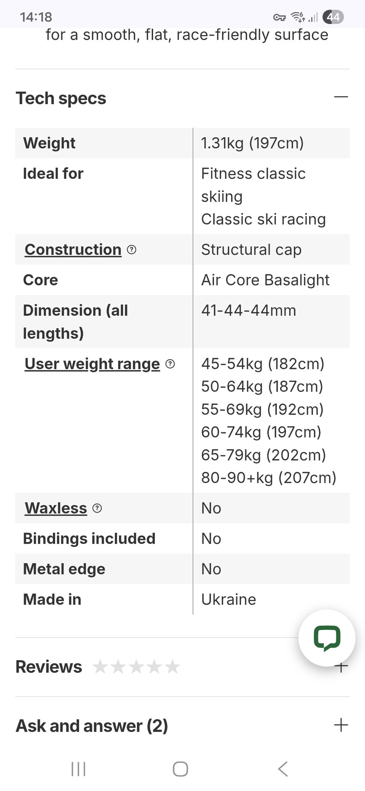Tap the Reviews heading text
Image resolution: width=365 pixels, height=791 pixels.
pyautogui.click(x=49, y=667)
